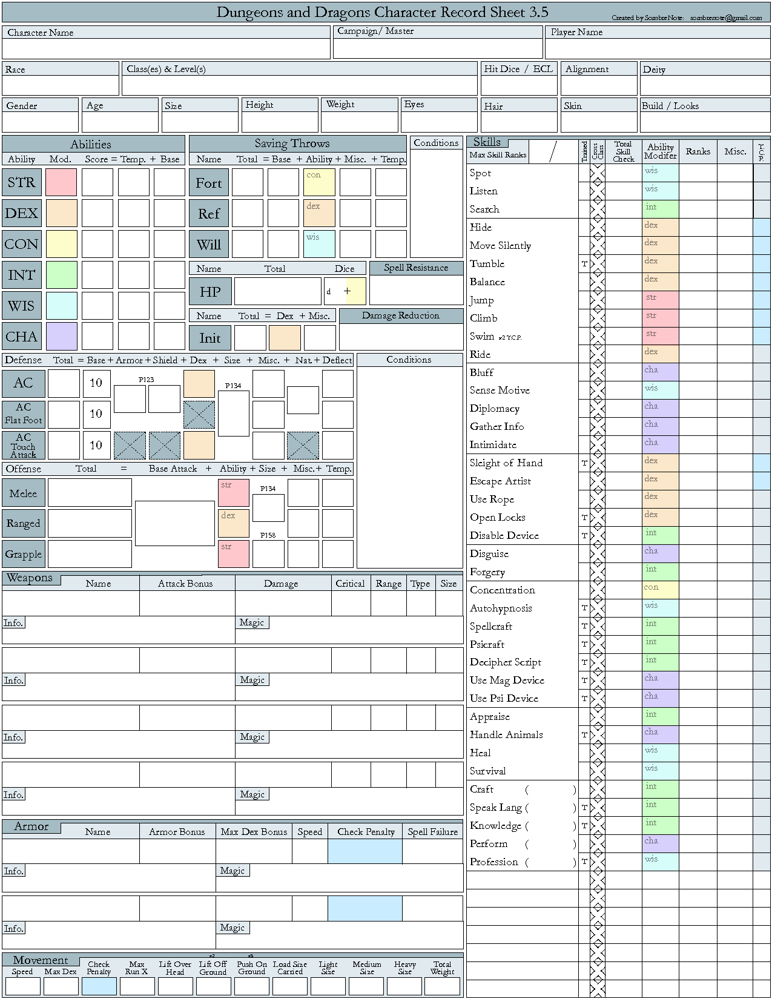Click the orange 'dex' box in Ranged row
The image size is (772, 999).
coord(234,523)
